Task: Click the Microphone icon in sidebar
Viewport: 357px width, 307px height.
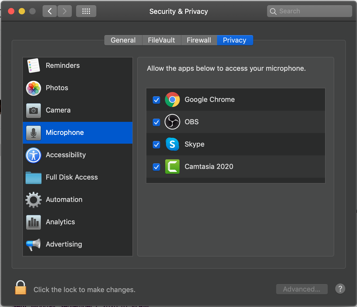Action: (x=34, y=133)
